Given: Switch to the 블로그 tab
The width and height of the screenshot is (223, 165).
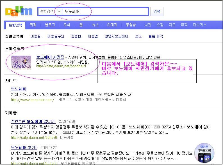Looking at the screenshot, I should 50,25.
